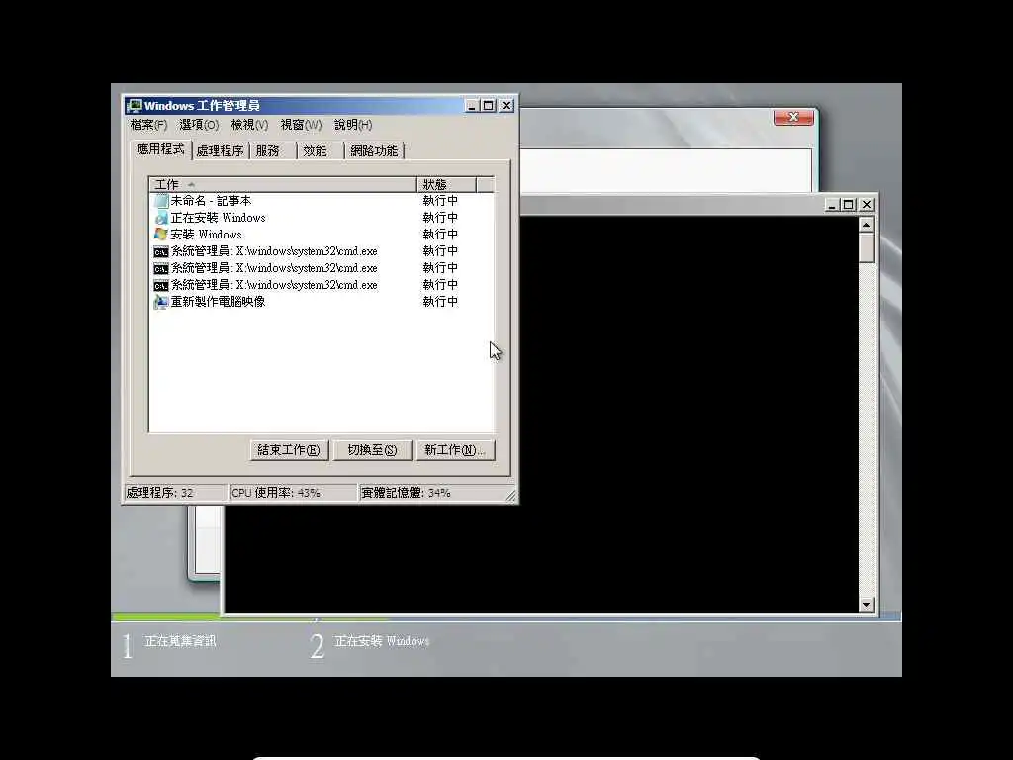Click the Task Manager resize grip

[x=510, y=495]
